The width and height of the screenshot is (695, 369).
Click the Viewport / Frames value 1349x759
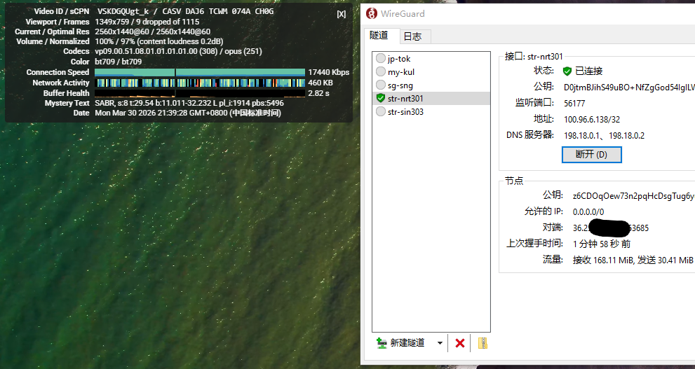point(147,22)
